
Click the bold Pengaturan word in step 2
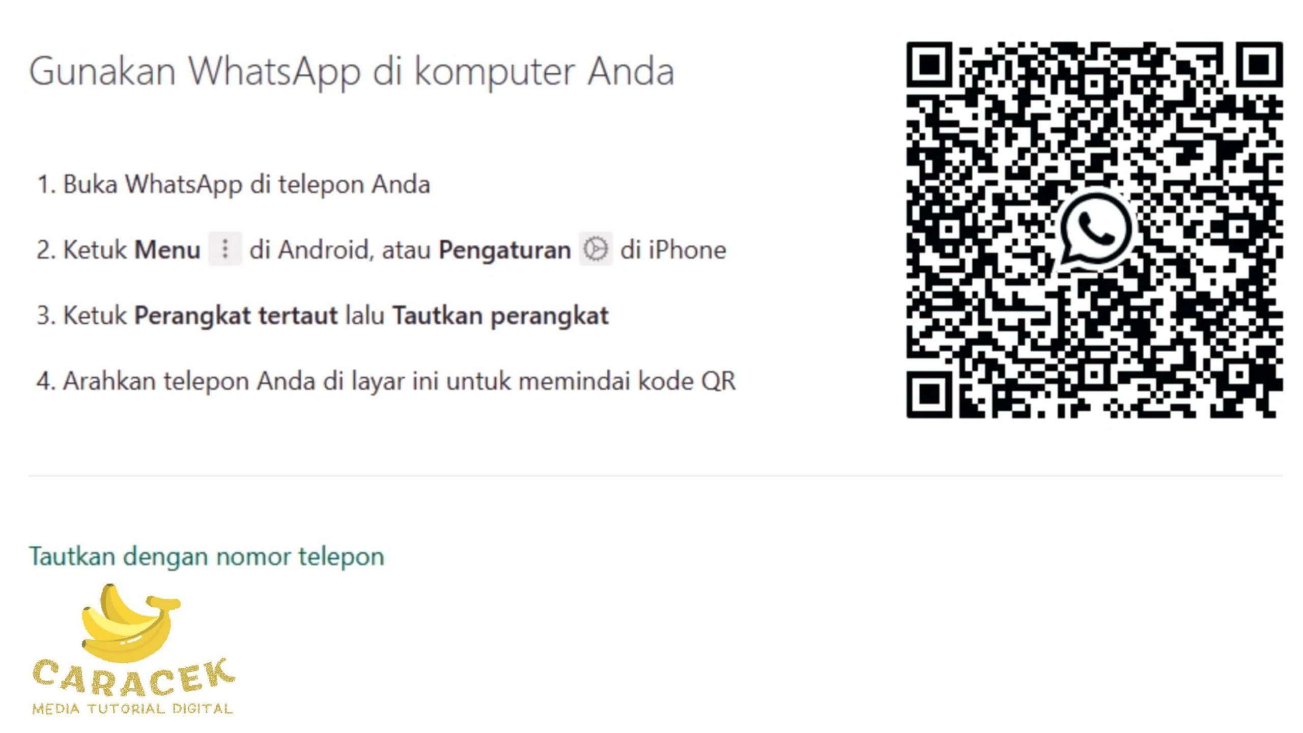tap(505, 249)
